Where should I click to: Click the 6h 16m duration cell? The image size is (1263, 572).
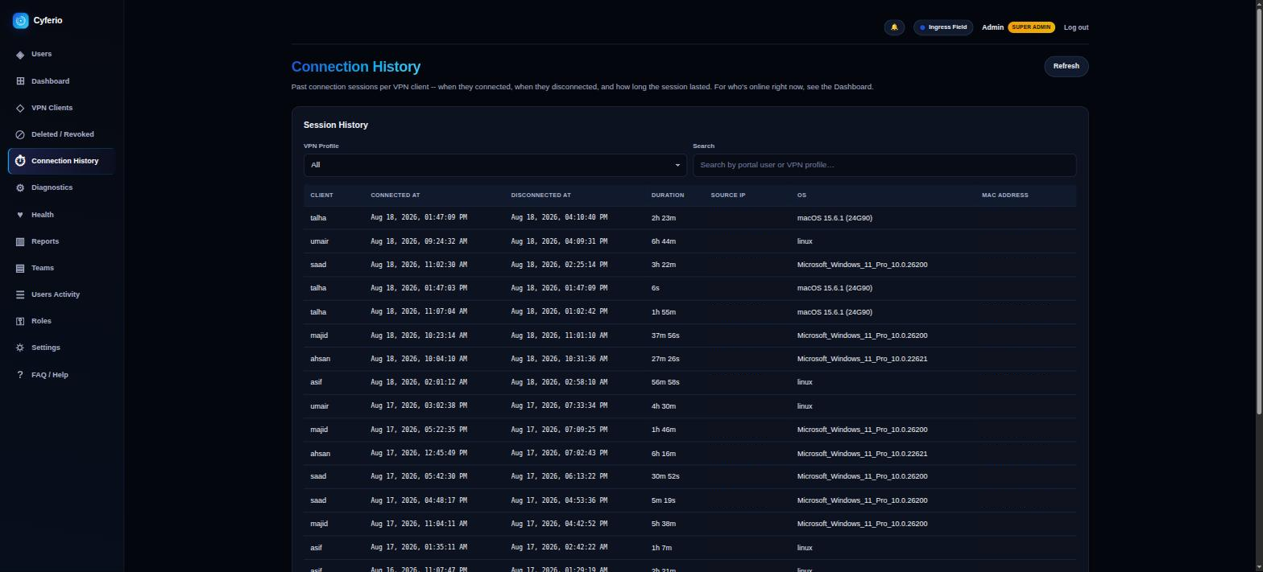[x=663, y=454]
